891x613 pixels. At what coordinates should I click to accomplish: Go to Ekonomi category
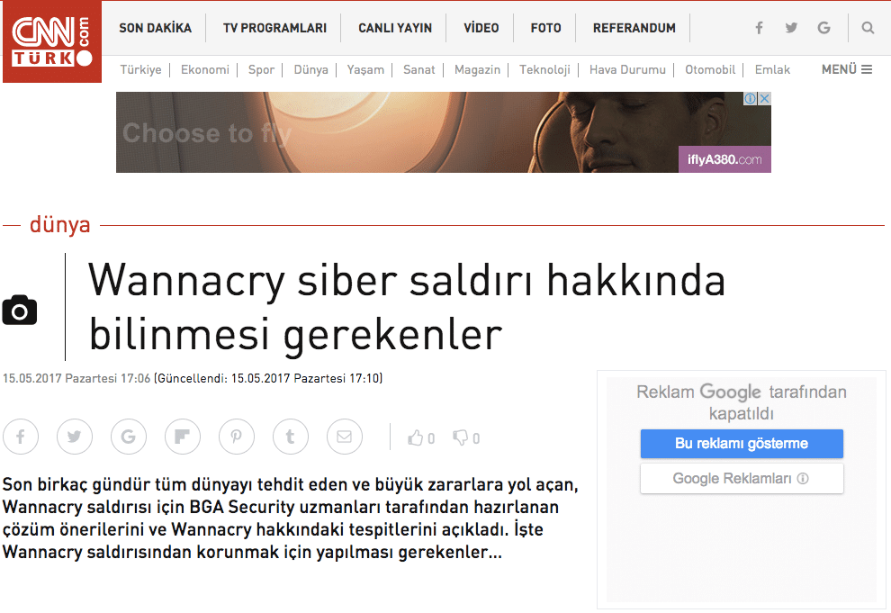(204, 69)
